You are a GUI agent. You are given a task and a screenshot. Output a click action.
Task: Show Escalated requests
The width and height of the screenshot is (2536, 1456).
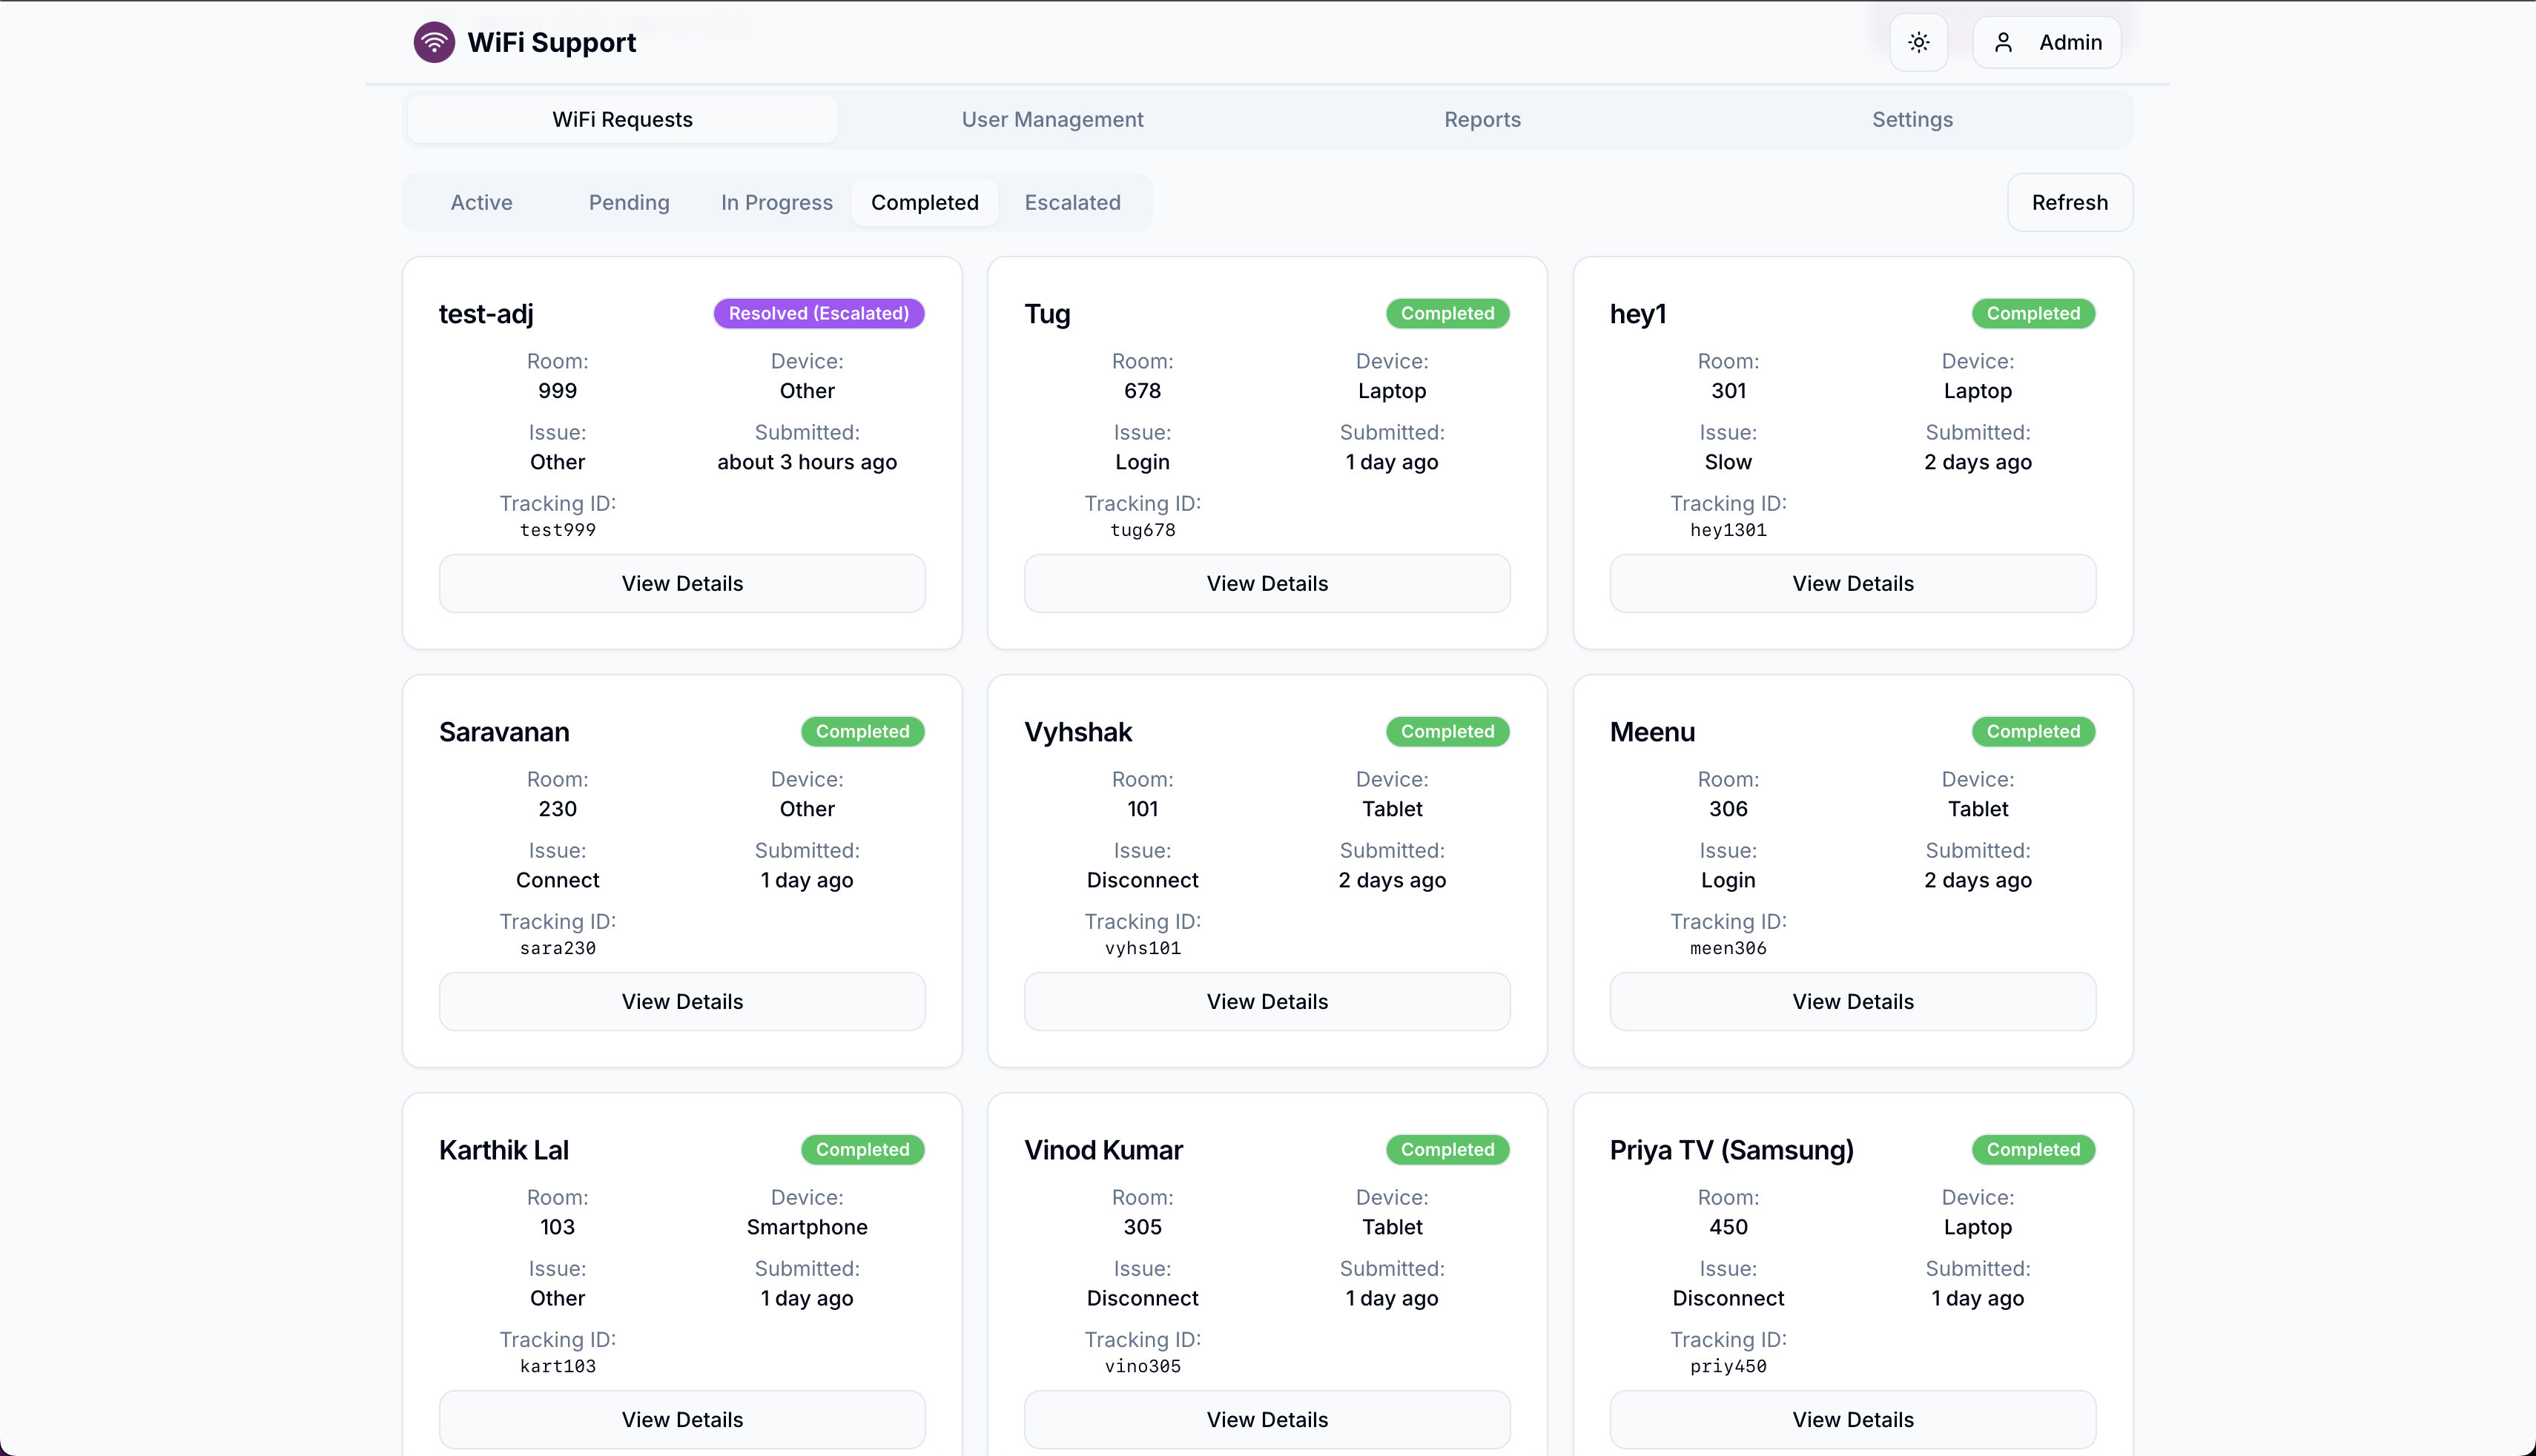point(1072,202)
